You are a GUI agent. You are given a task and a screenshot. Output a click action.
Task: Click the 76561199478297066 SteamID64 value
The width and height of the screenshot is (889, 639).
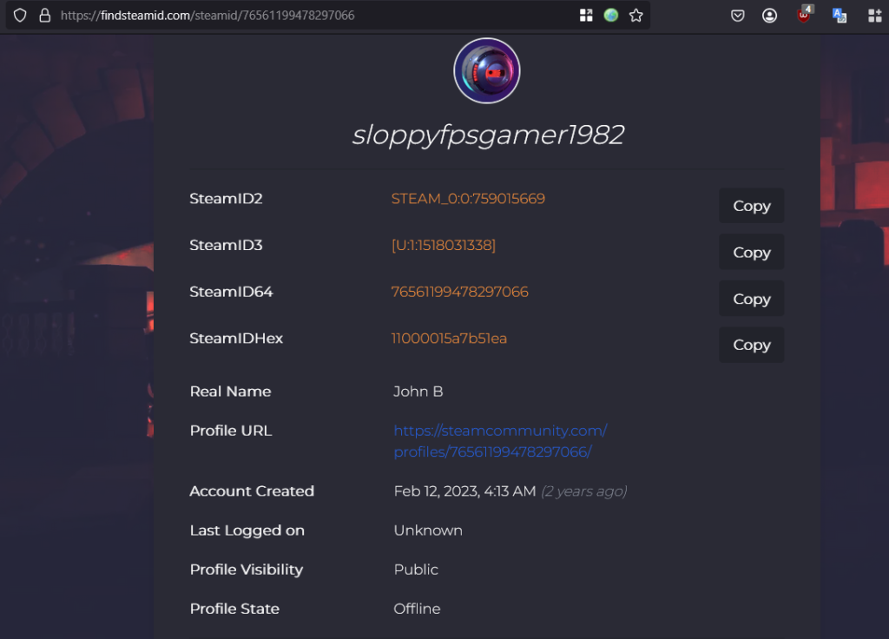(x=460, y=292)
